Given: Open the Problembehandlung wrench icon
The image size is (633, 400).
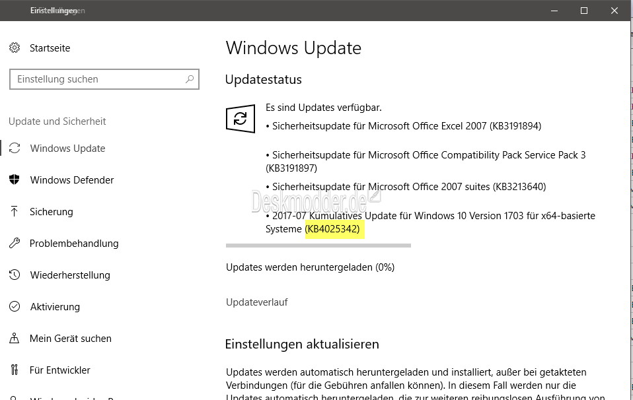Looking at the screenshot, I should pyautogui.click(x=15, y=243).
